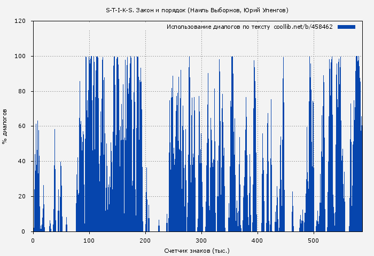
Task: Click the x-axis title 'Счетчик знаков (тыс.)'
Action: pyautogui.click(x=197, y=250)
